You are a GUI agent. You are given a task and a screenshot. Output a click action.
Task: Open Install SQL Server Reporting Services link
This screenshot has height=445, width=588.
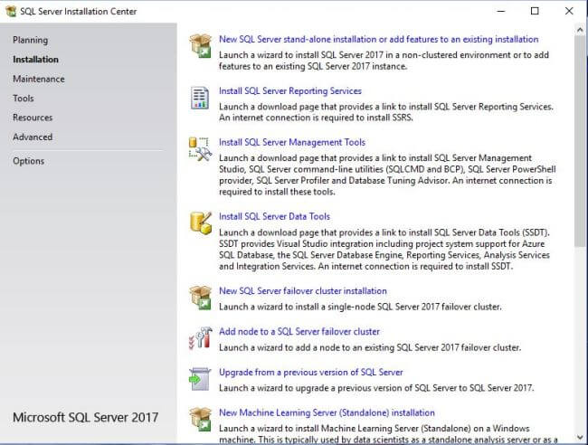pyautogui.click(x=290, y=90)
